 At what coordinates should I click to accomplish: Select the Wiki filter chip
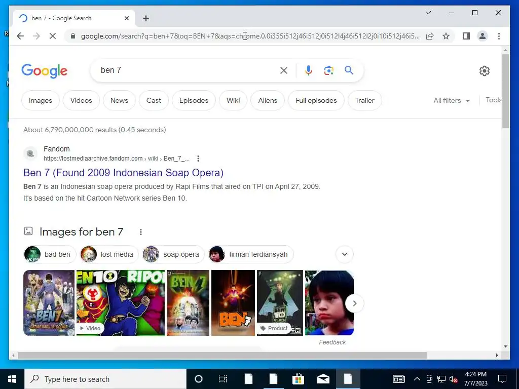click(x=233, y=101)
